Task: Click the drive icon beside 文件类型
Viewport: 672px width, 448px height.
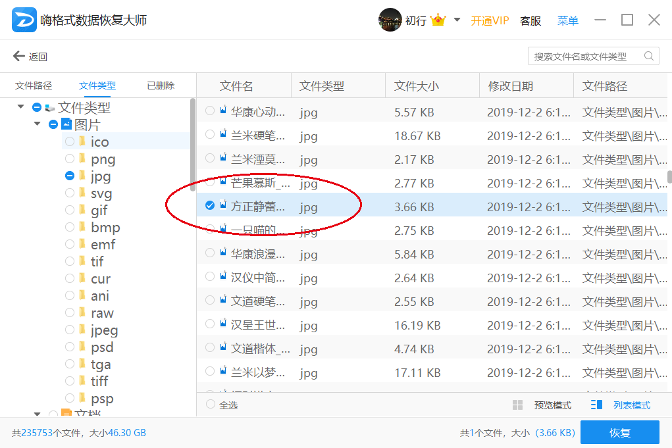Action: tap(50, 107)
